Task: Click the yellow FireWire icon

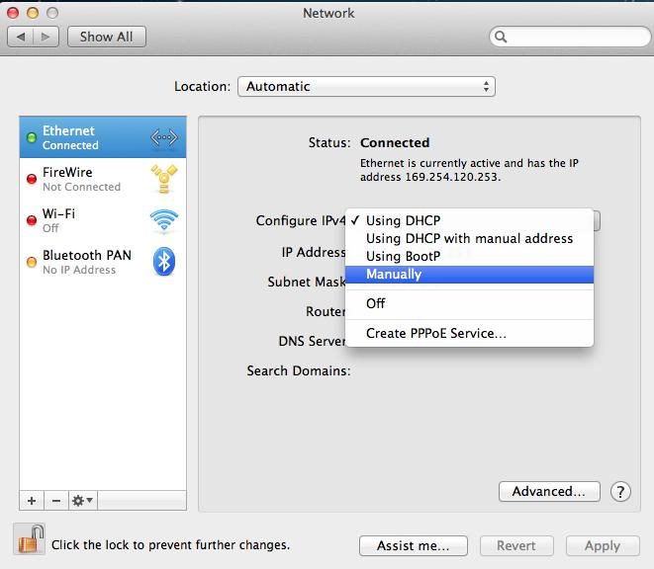Action: coord(164,179)
